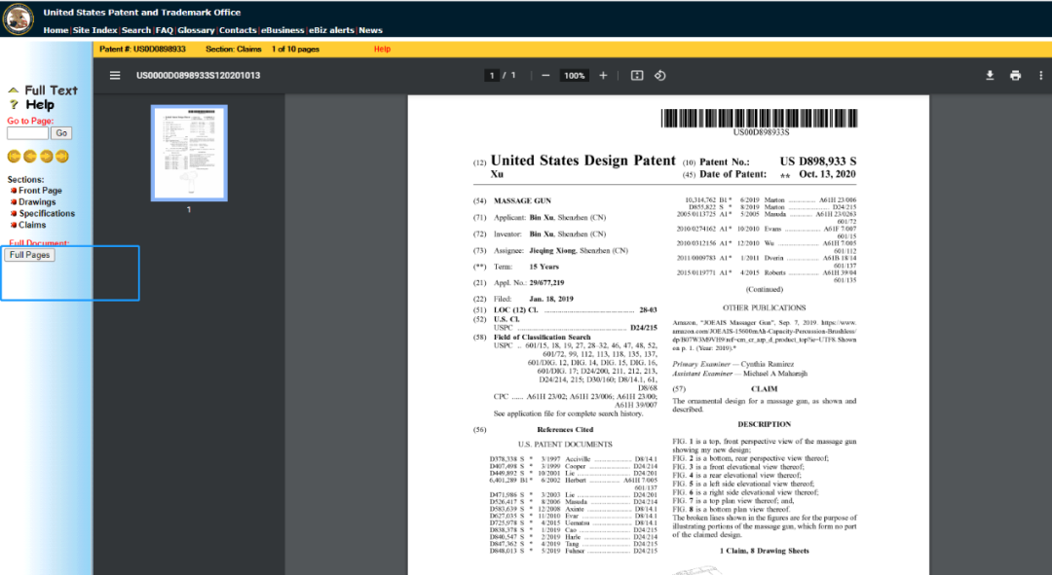Click the USPTO seal logo
The image size is (1052, 575).
[x=19, y=18]
